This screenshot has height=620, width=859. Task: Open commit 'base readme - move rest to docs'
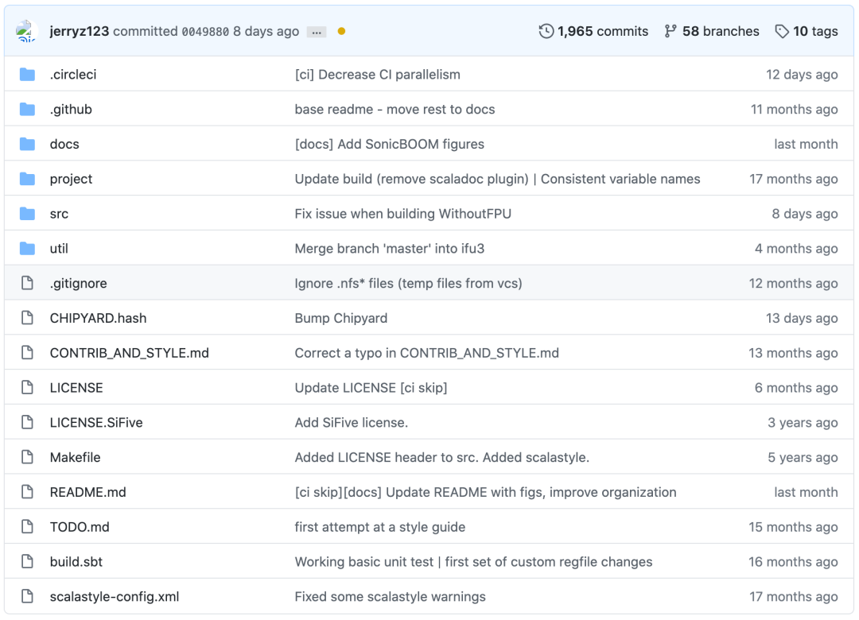click(x=395, y=109)
